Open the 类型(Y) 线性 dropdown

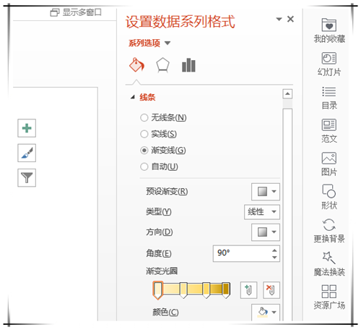point(262,212)
